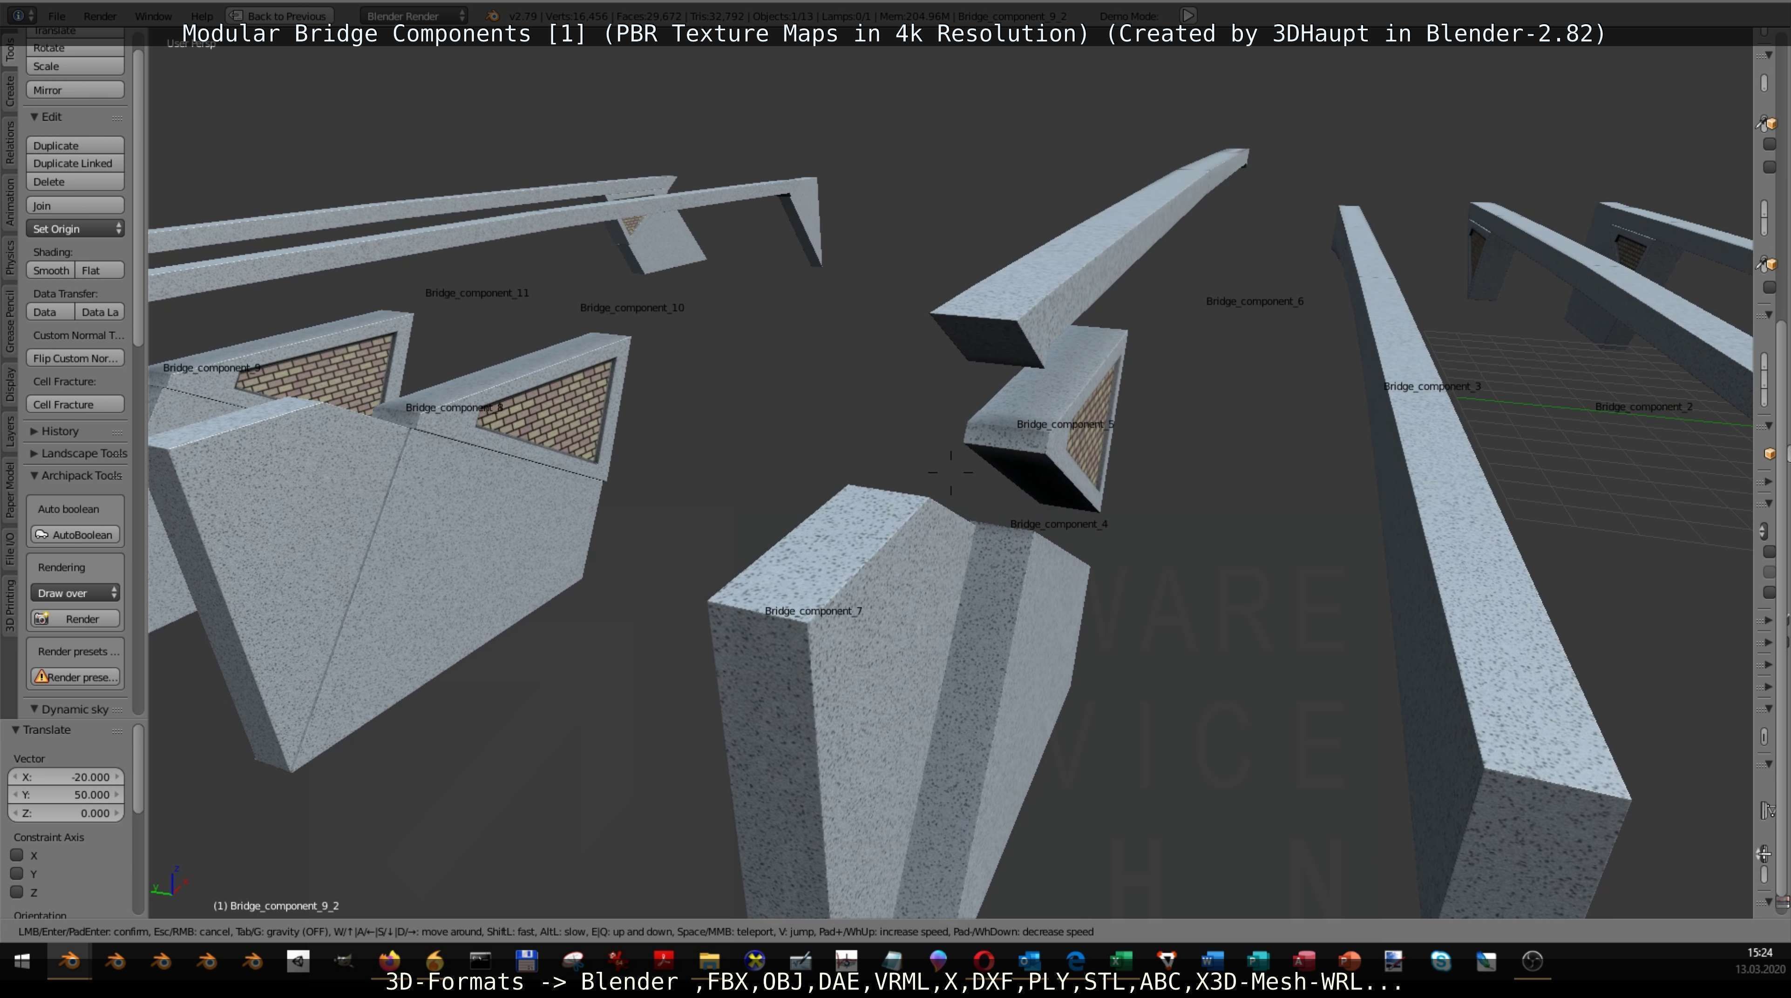
Task: Click the Join button
Action: (75, 205)
